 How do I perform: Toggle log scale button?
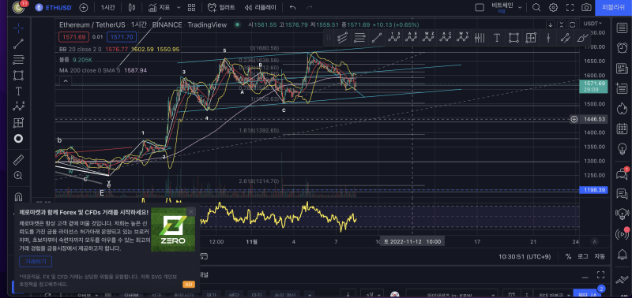[x=582, y=256]
